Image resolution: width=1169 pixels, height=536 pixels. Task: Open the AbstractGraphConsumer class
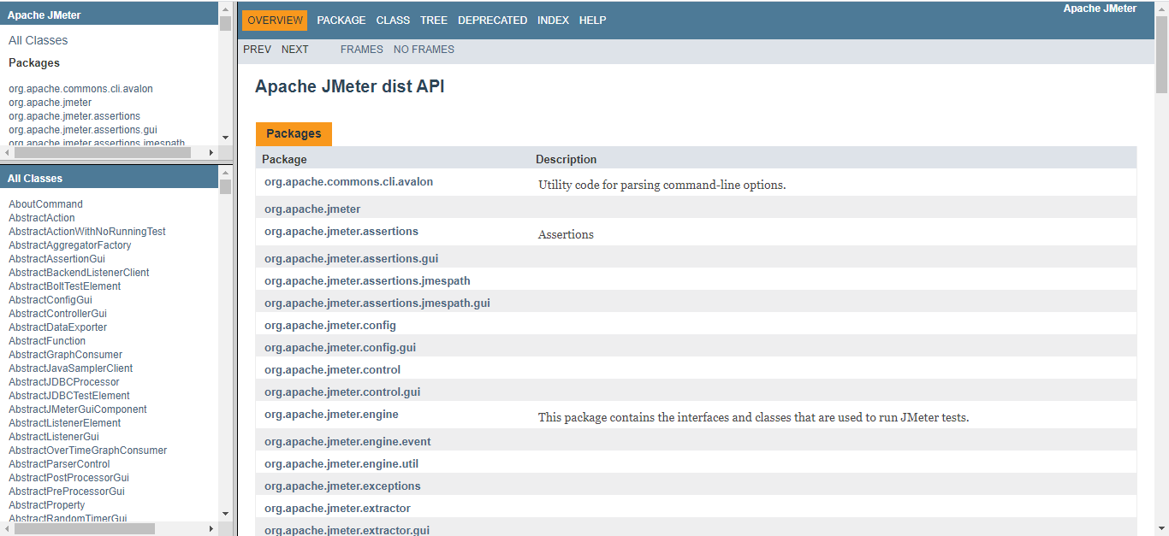pos(65,355)
